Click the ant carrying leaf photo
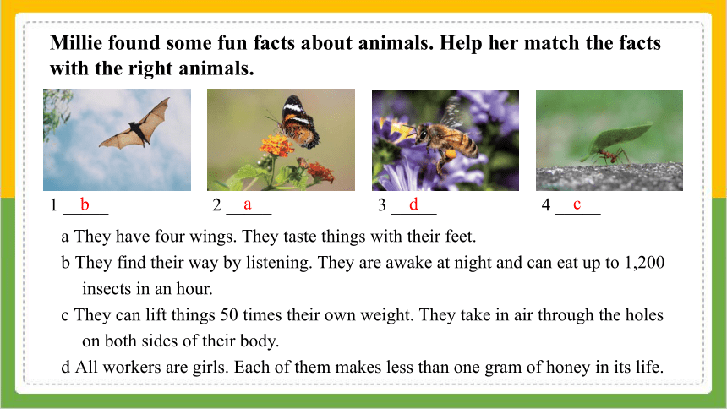This screenshot has width=727, height=409. click(x=609, y=139)
